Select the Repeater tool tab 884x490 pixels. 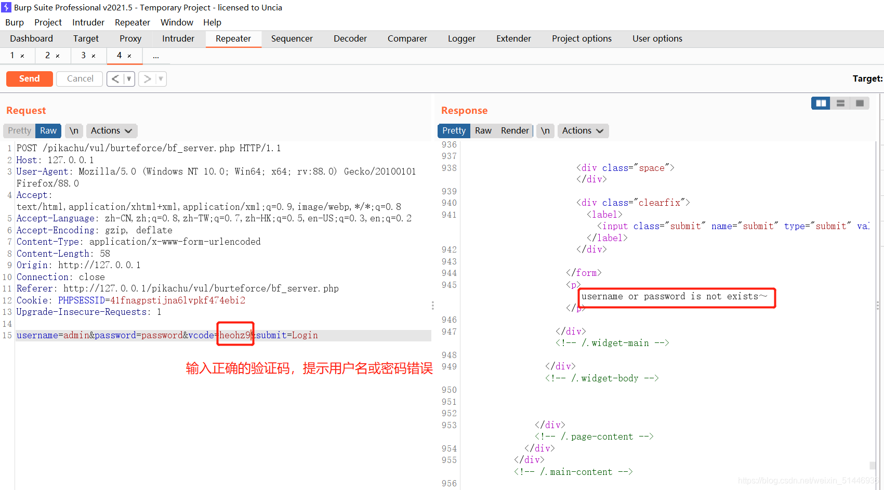point(233,38)
